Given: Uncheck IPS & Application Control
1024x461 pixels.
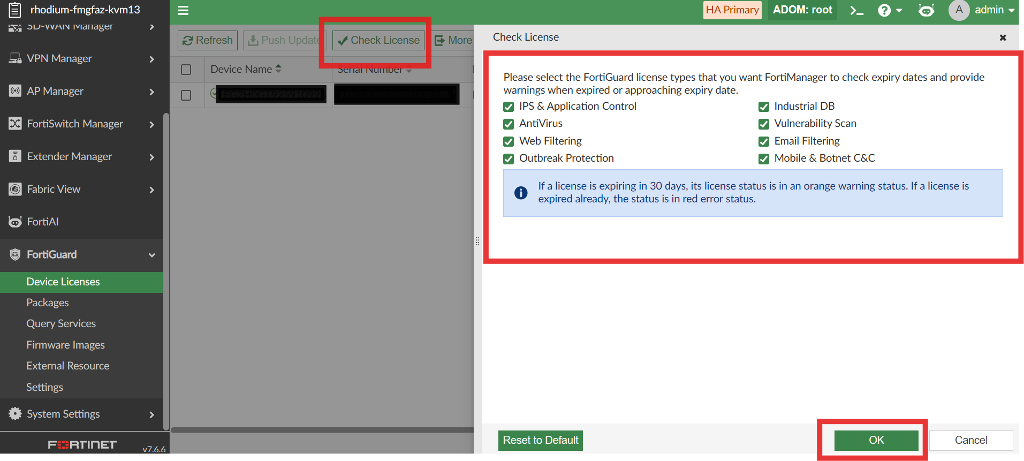Looking at the screenshot, I should [x=509, y=107].
